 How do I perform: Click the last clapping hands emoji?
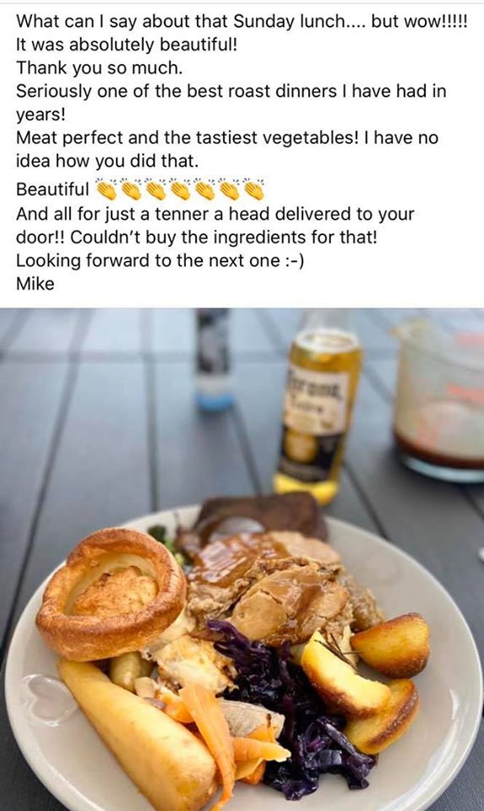click(x=253, y=190)
